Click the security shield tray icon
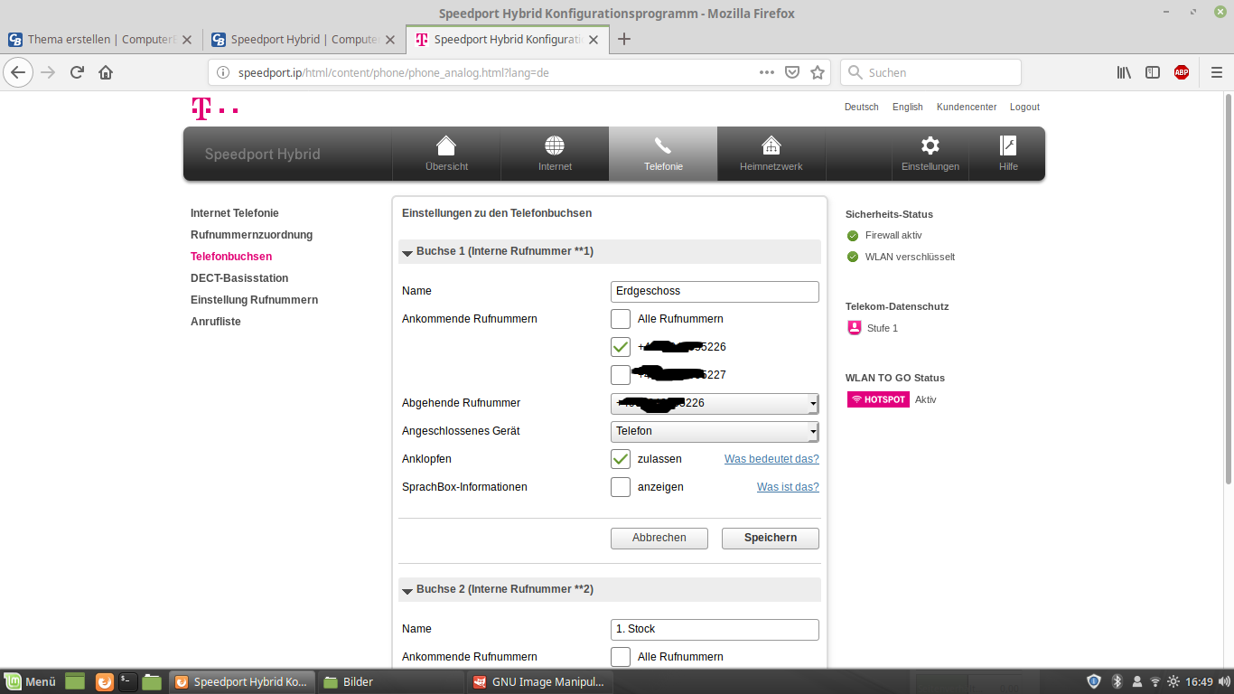Screen dimensions: 1234x694 [1094, 681]
